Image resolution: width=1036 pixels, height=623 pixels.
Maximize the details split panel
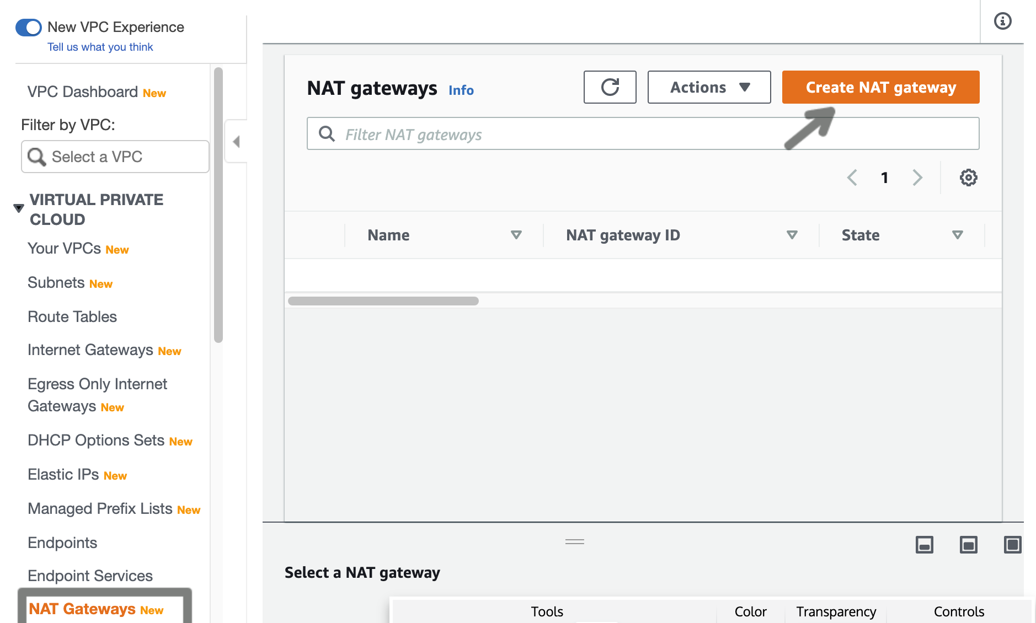[1012, 545]
